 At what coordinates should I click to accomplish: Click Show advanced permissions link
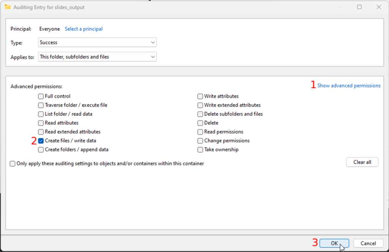(x=349, y=85)
